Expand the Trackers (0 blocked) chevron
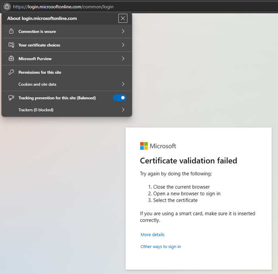278x274 pixels. tap(123, 110)
